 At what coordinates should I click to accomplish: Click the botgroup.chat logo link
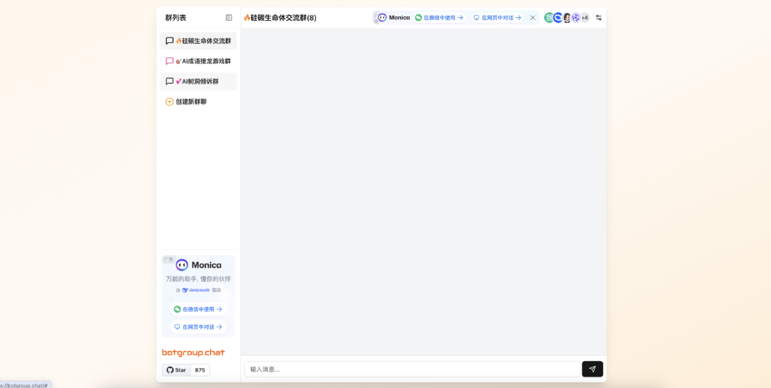coord(193,352)
